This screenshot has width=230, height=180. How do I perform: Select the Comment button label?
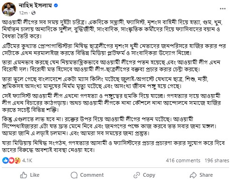[x=92, y=175]
